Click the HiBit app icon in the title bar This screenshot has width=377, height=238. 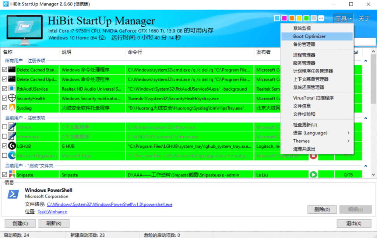tap(5, 4)
